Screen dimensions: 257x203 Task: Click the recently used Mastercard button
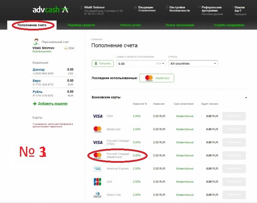coord(157,78)
